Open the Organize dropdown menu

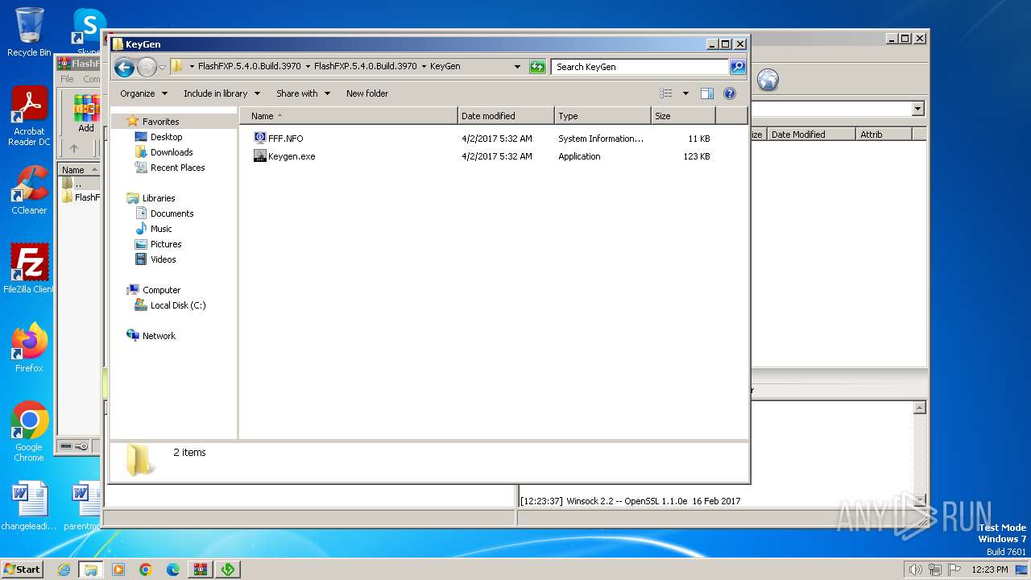click(143, 93)
